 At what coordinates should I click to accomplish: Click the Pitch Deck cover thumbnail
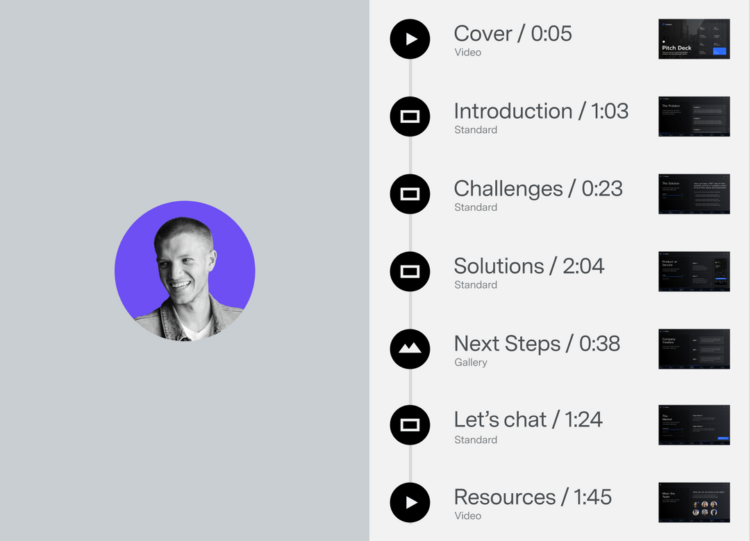click(x=694, y=39)
